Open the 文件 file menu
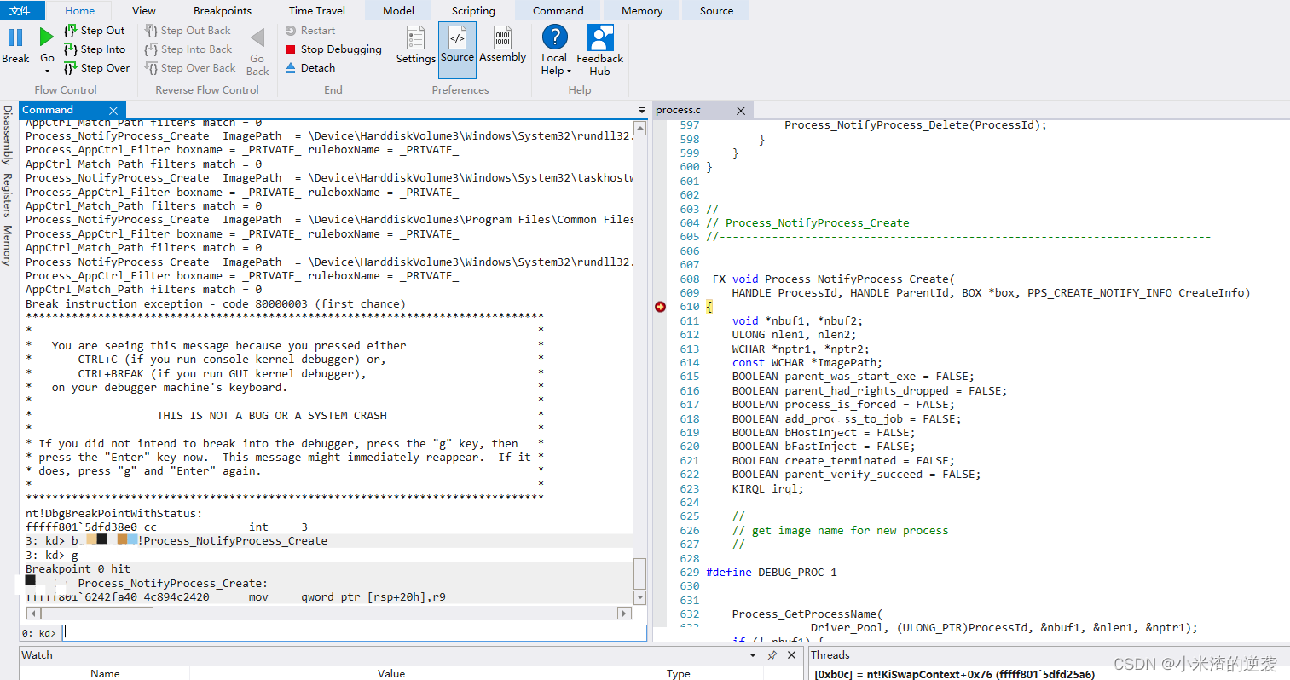Image resolution: width=1290 pixels, height=680 pixels. point(20,10)
